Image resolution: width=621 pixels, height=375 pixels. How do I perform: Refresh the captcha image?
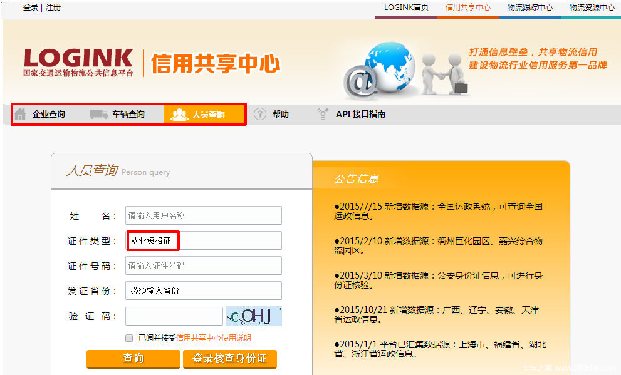253,316
